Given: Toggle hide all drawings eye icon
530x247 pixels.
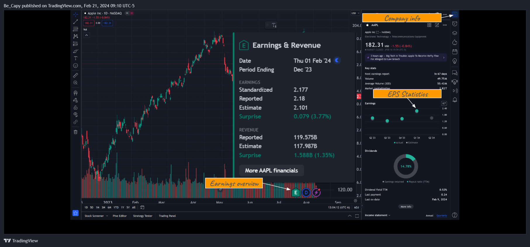Looking at the screenshot, I should [75, 114].
